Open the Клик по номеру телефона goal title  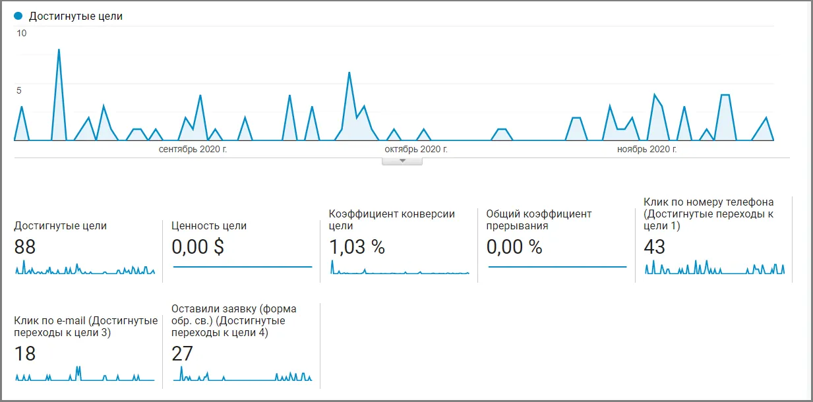coord(708,214)
